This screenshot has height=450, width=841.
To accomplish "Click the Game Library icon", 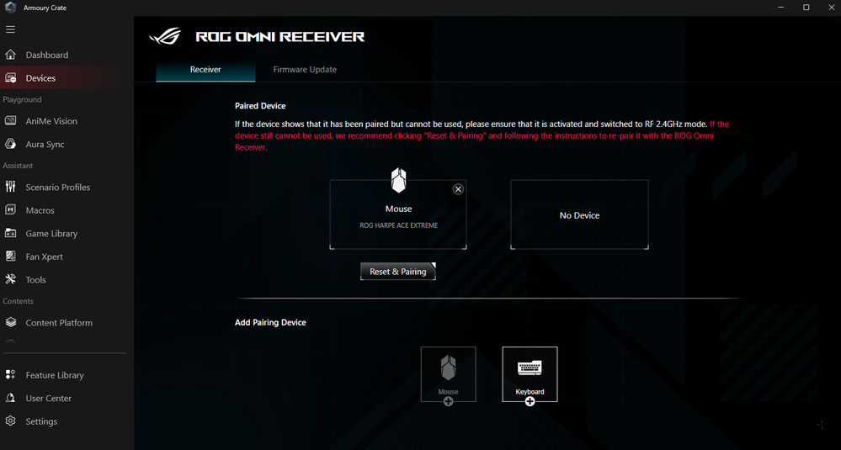I will click(x=10, y=233).
